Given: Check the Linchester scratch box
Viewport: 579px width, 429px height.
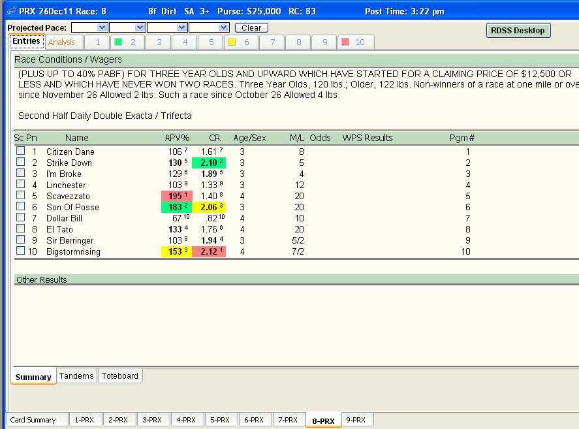Looking at the screenshot, I should (21, 183).
